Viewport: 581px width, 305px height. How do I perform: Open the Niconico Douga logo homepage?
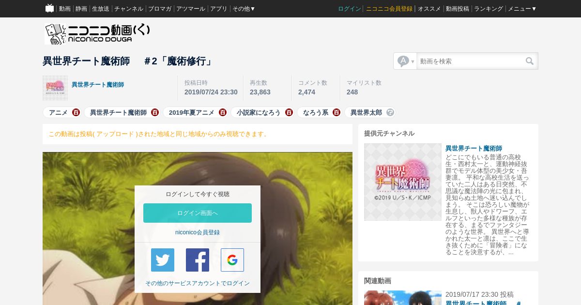coord(97,34)
